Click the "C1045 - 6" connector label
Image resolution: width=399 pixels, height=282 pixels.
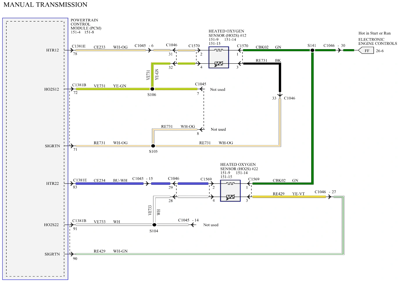click(x=144, y=46)
